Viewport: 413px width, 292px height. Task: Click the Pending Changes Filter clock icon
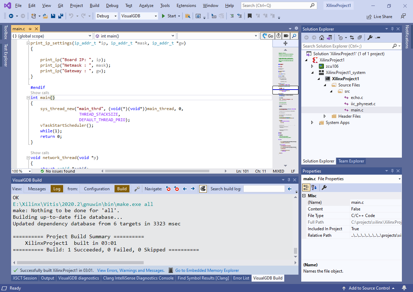pyautogui.click(x=340, y=38)
